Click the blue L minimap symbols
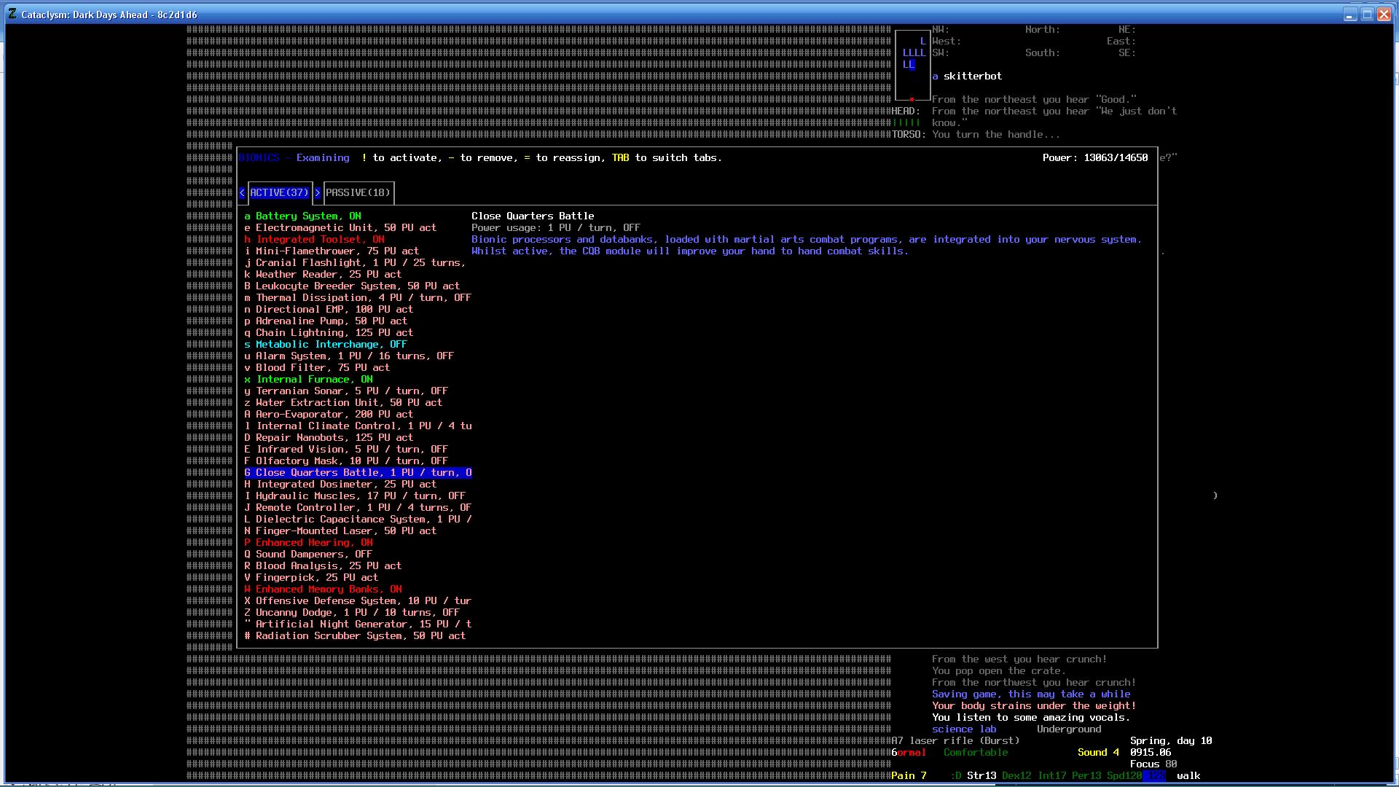 pyautogui.click(x=914, y=53)
